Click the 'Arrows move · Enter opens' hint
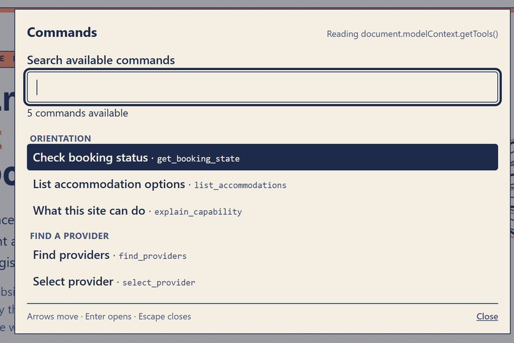Screen dimensions: 514x343 [79, 316]
